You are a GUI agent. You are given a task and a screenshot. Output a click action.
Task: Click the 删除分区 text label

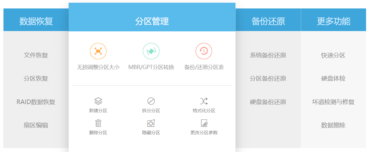[x=98, y=133]
